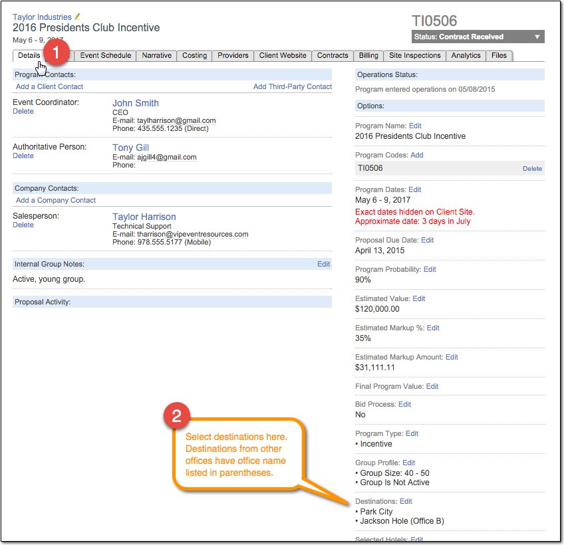Click the phone number 435.555.1235
The height and width of the screenshot is (545, 564).
(160, 129)
